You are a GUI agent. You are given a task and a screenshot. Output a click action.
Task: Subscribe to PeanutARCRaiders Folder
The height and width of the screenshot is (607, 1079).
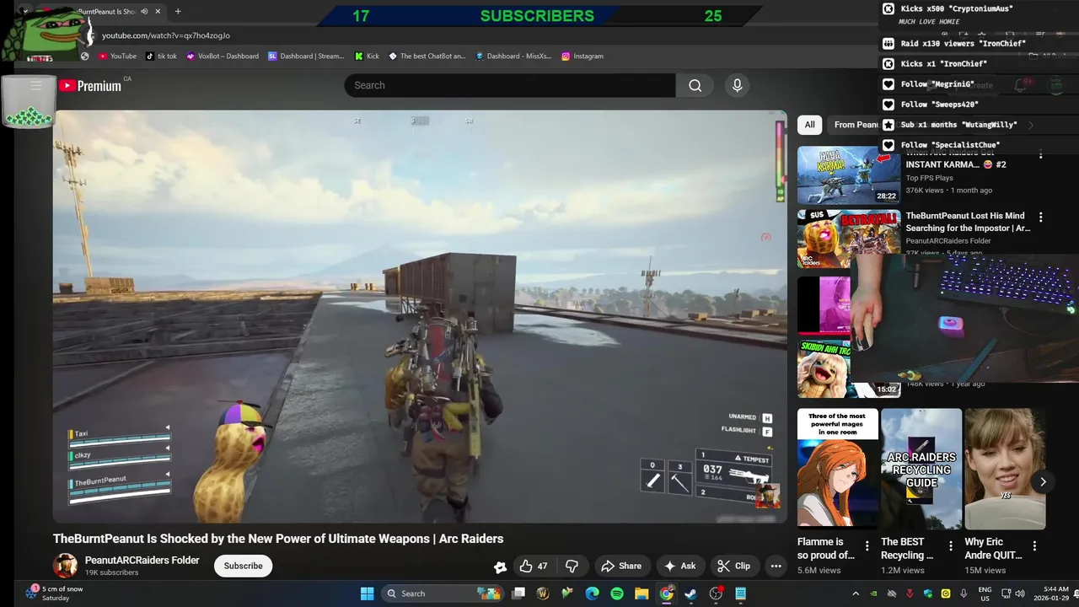coord(243,566)
